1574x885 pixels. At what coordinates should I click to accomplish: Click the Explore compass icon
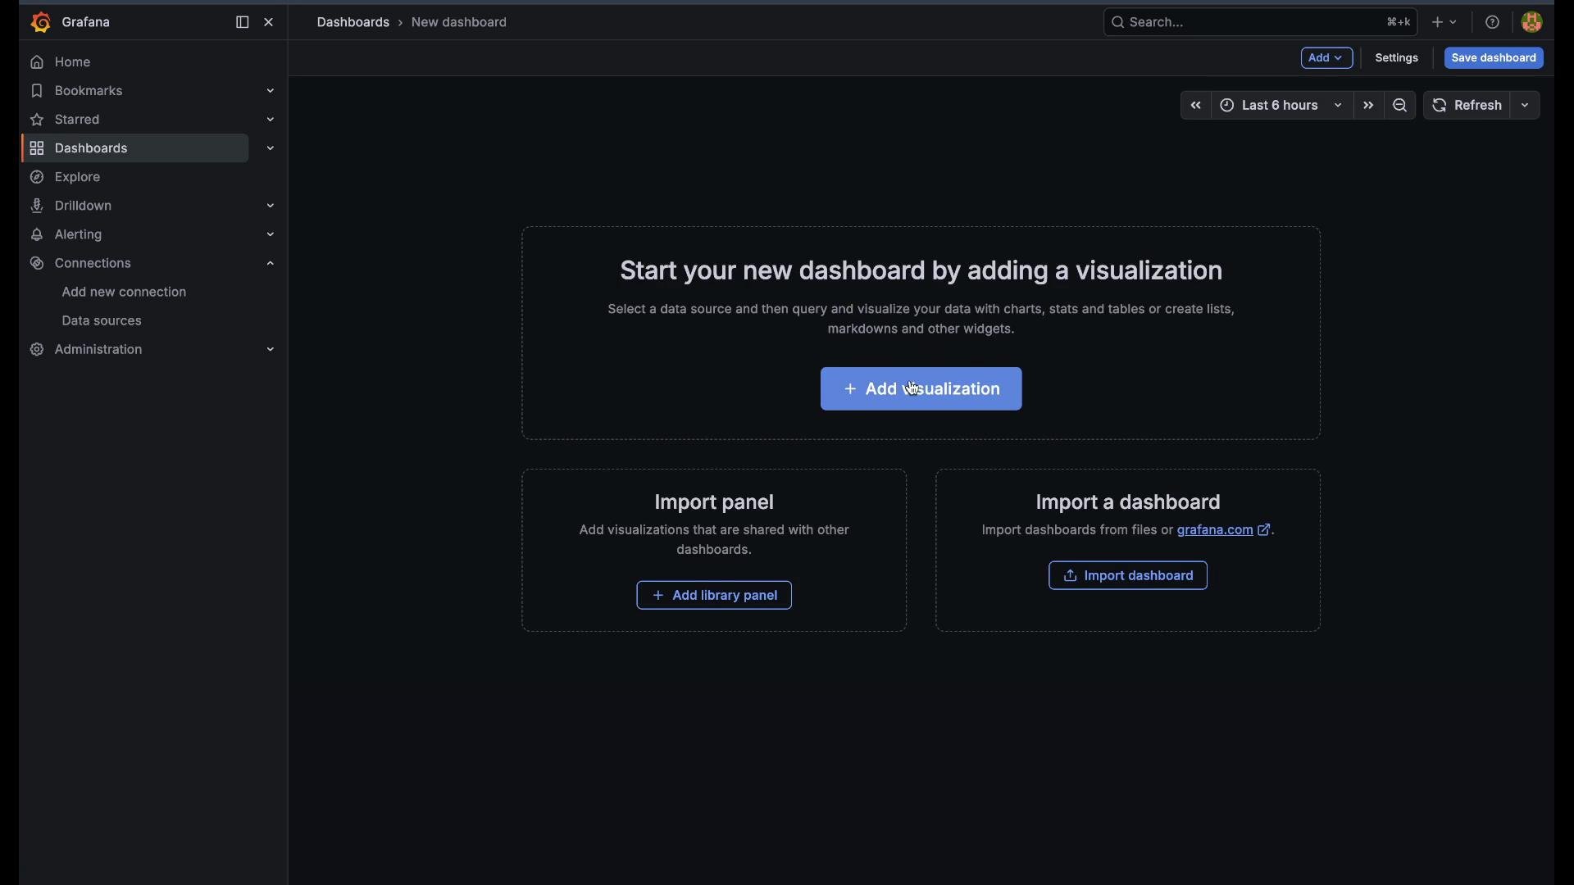37,177
